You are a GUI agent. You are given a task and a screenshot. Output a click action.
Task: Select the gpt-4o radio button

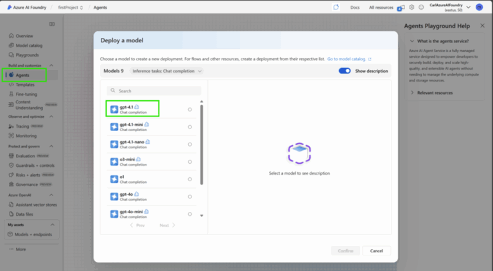pos(190,197)
